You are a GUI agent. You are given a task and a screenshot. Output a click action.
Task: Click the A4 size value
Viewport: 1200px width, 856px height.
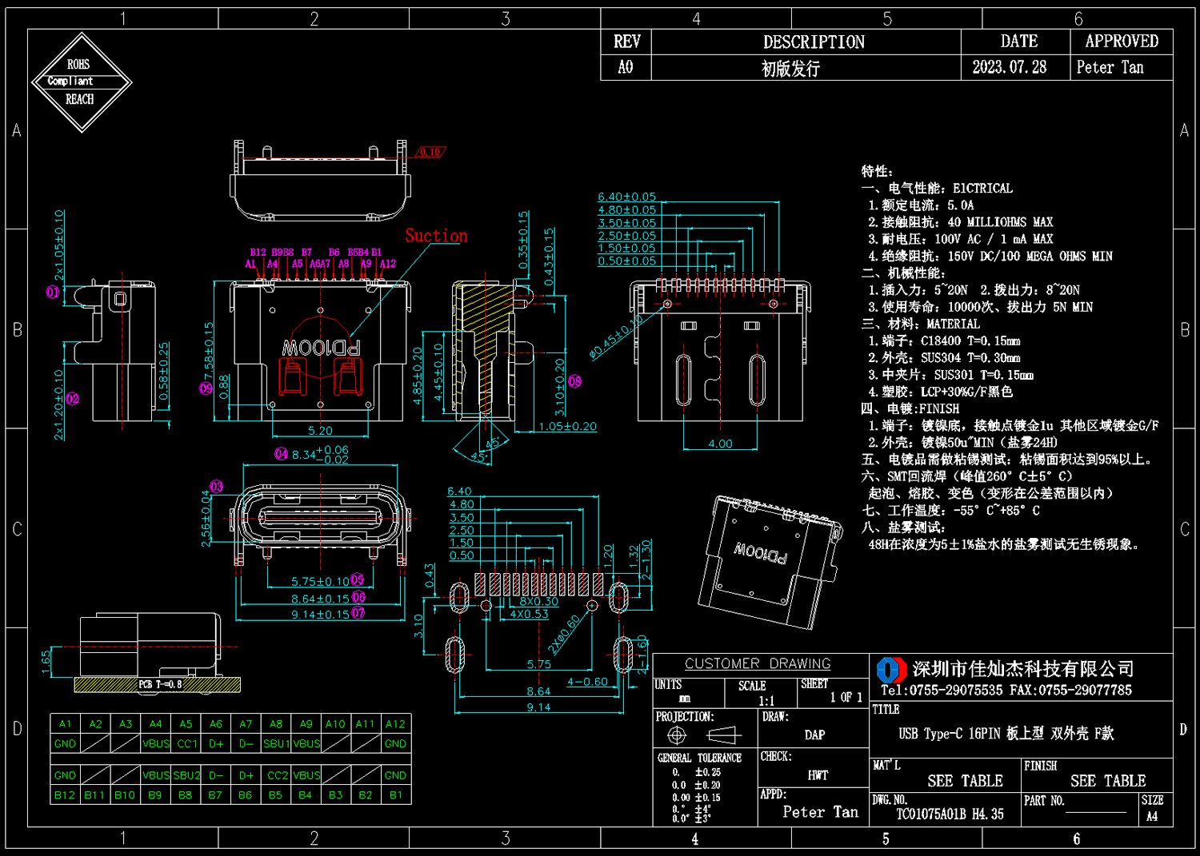(1152, 816)
